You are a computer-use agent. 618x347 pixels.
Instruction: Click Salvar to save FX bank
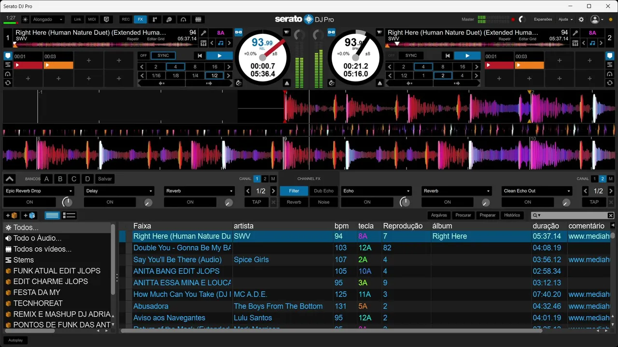pyautogui.click(x=105, y=179)
